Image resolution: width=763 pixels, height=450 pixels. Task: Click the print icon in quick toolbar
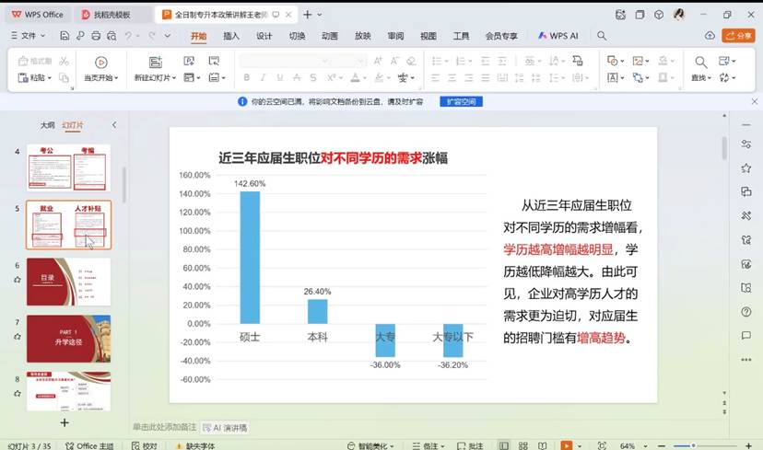96,36
